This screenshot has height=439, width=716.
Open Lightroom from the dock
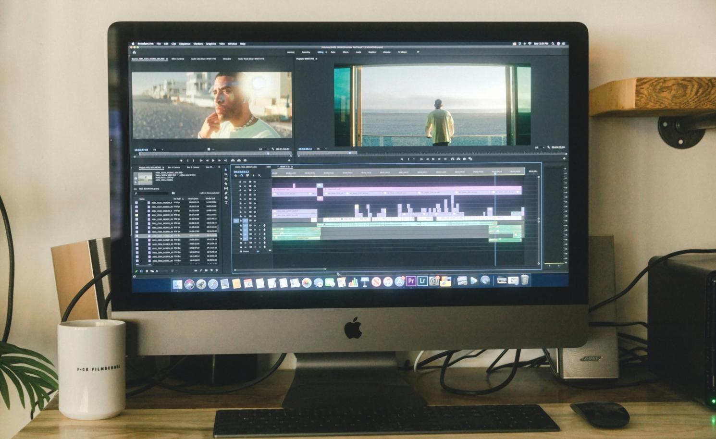(422, 281)
